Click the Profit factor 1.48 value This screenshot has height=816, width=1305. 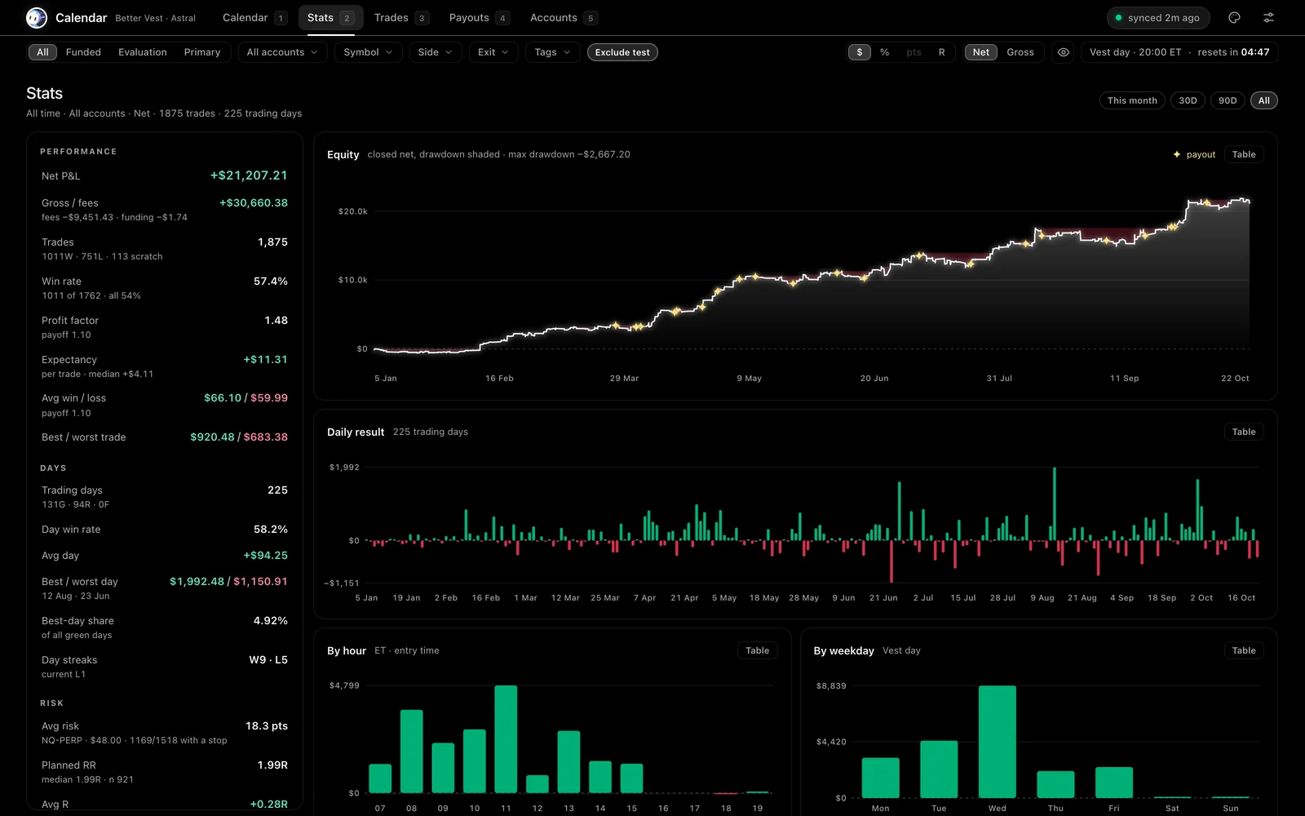276,321
